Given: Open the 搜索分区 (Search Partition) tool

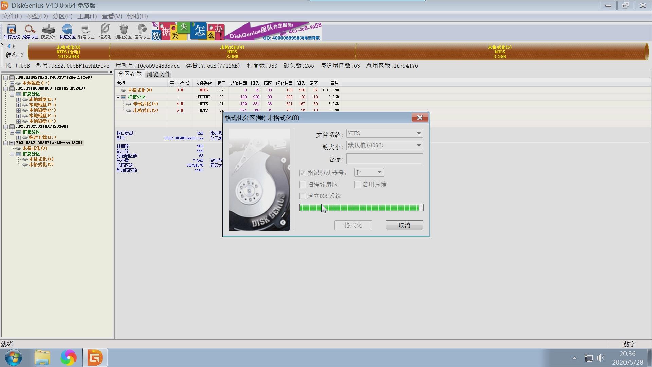Looking at the screenshot, I should pos(30,31).
